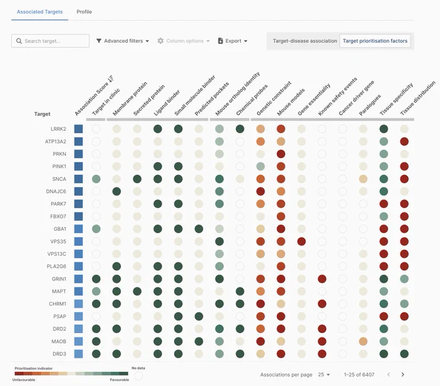
Task: Click the Tissue specificity column header
Action: (x=396, y=99)
